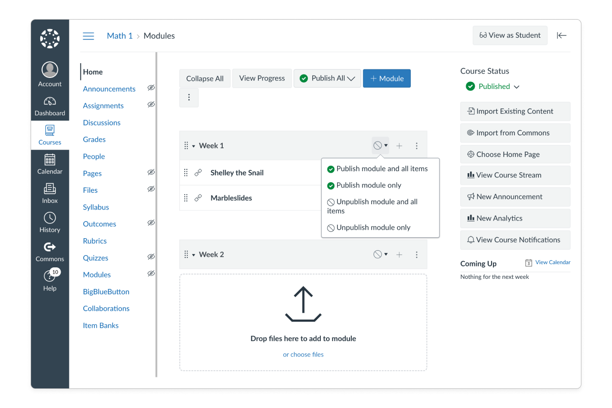Collapse the Week 1 module

click(194, 145)
